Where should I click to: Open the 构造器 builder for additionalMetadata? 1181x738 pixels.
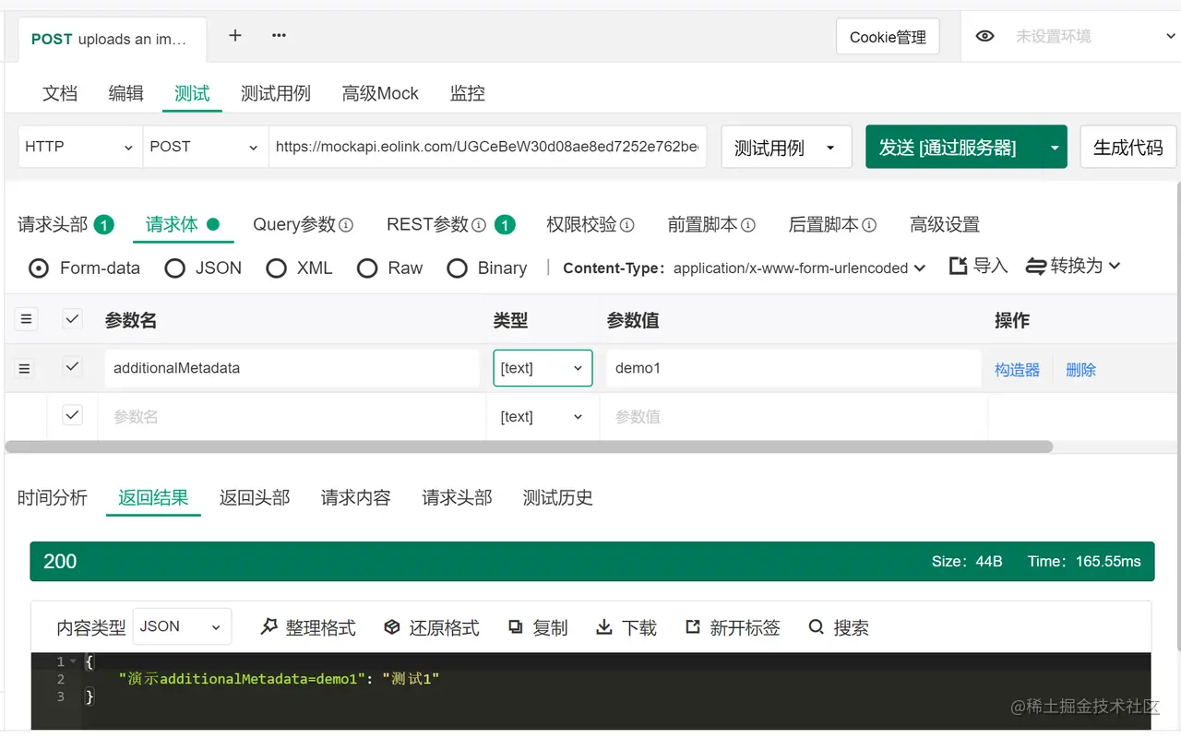pyautogui.click(x=1016, y=369)
